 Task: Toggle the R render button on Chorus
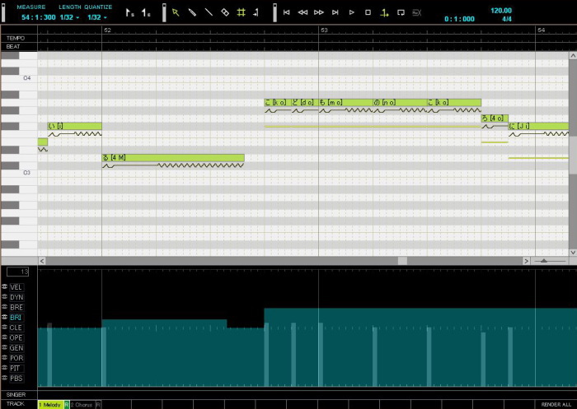coord(98,405)
